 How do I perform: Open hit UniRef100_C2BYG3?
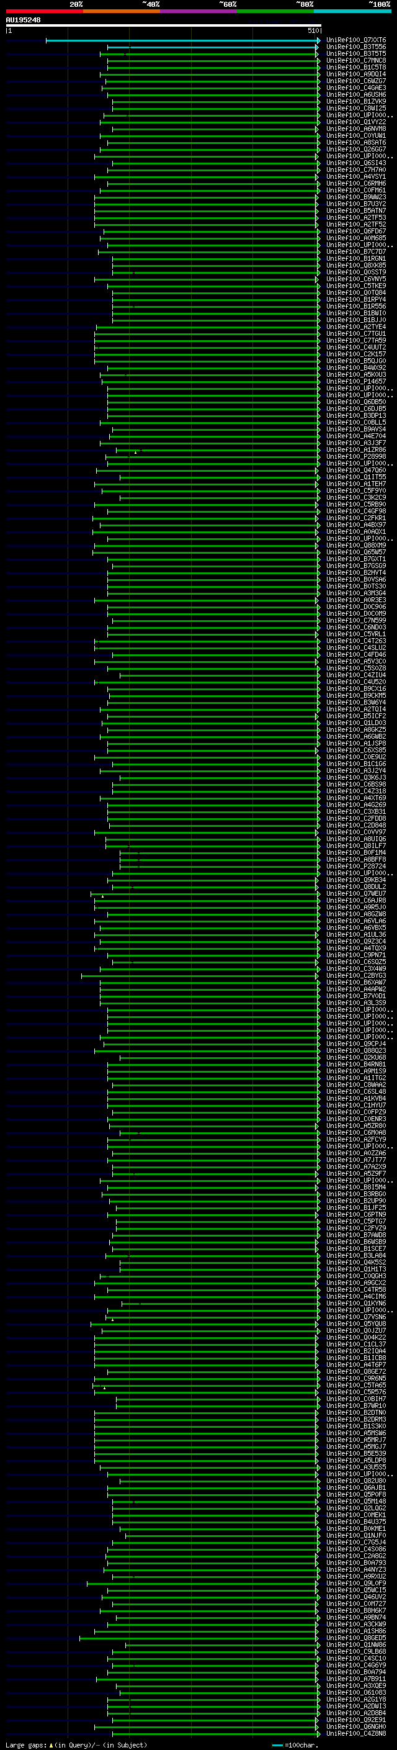point(356,975)
